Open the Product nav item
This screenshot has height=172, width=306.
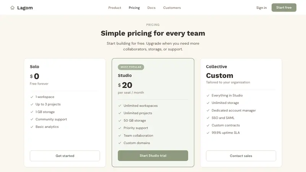[x=115, y=8]
